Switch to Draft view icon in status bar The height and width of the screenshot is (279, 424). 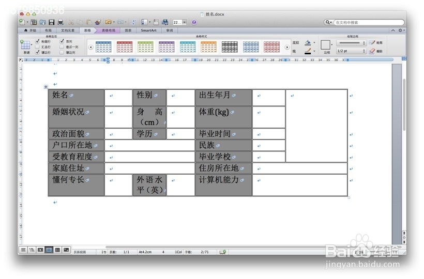point(23,250)
